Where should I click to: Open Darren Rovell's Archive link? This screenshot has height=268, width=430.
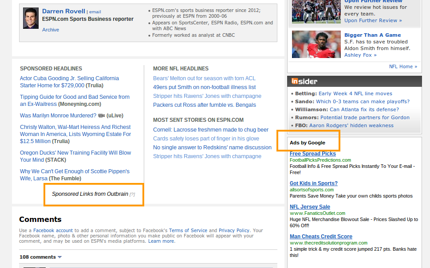coord(51,30)
